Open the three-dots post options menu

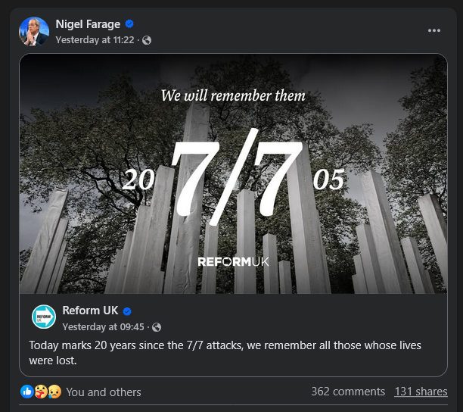point(433,30)
